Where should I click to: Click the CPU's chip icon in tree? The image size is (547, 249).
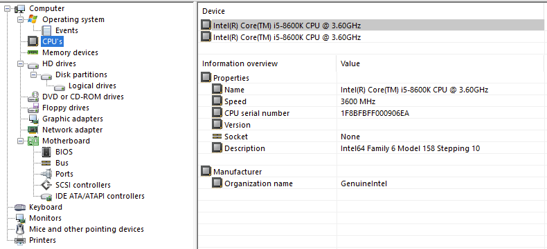tap(33, 41)
